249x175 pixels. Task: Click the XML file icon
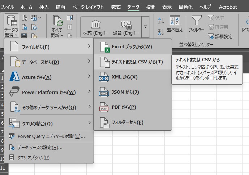click(104, 77)
